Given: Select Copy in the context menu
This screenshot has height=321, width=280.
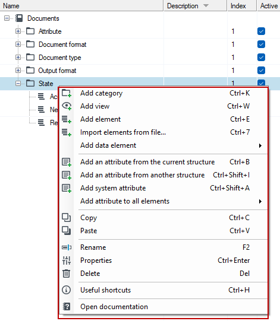Looking at the screenshot, I should [x=163, y=218].
